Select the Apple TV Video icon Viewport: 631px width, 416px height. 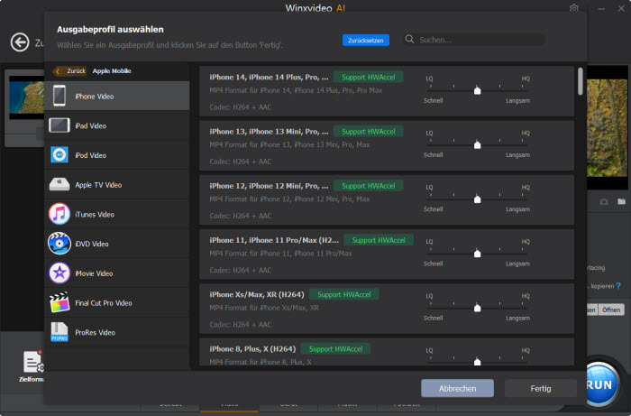59,184
